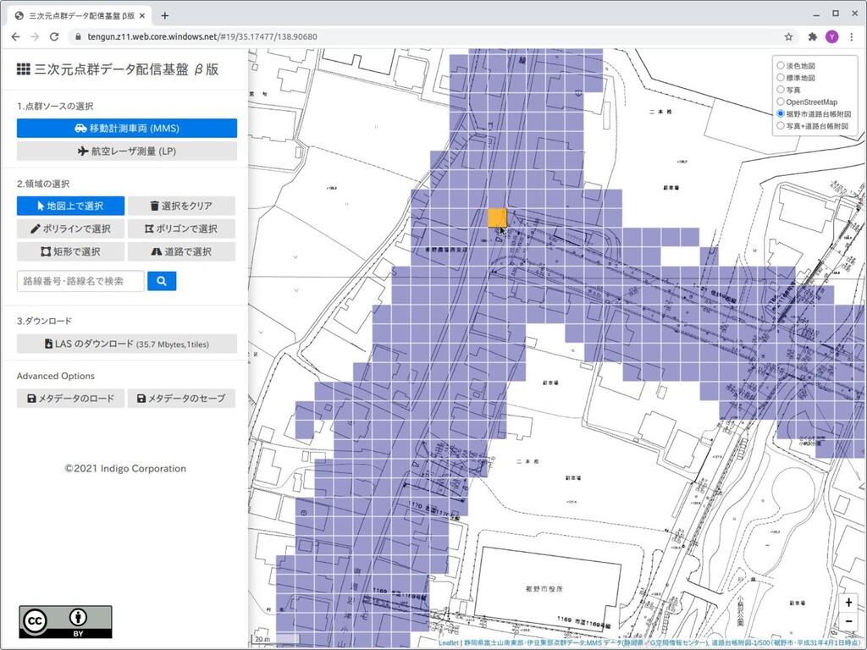867x650 pixels.
Task: Open a new browser tab
Action: pos(164,15)
